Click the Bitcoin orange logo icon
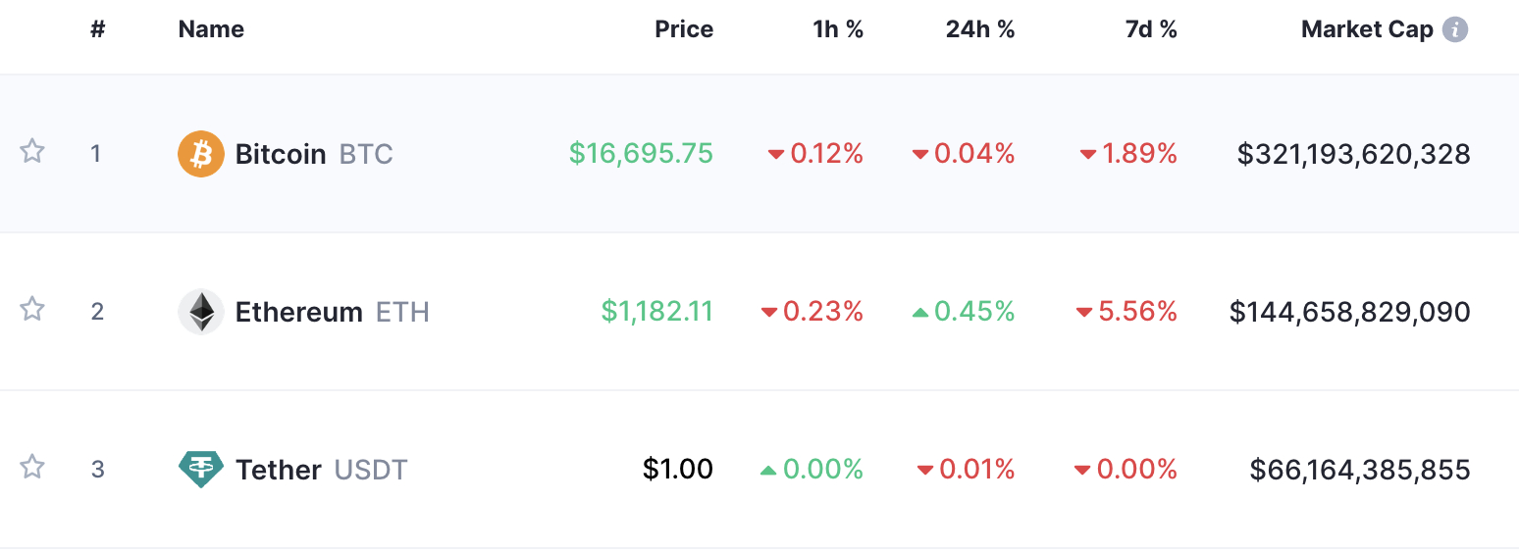This screenshot has width=1519, height=553. (201, 154)
